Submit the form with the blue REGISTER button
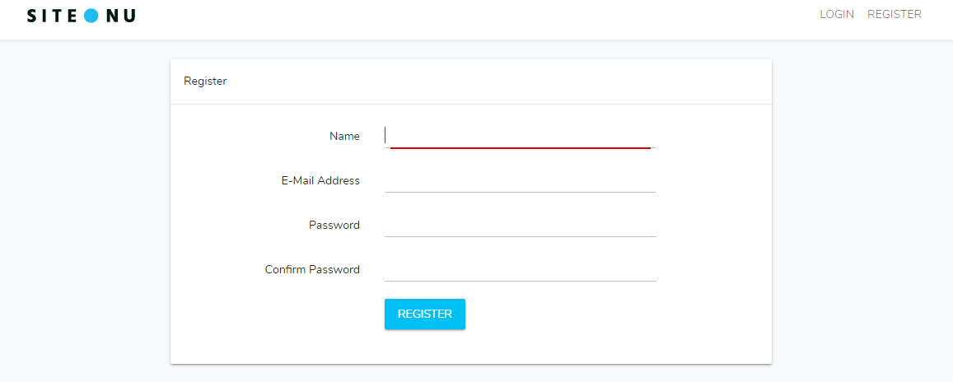Image resolution: width=953 pixels, height=382 pixels. [425, 314]
